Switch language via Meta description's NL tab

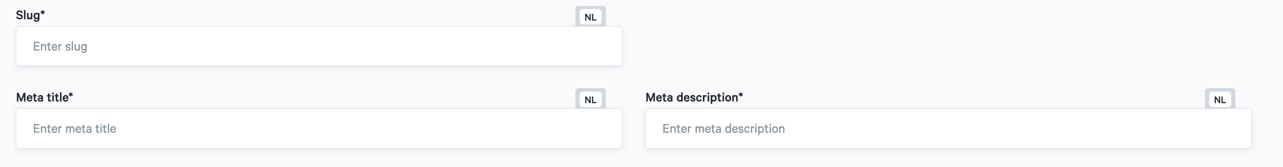[x=1220, y=99]
